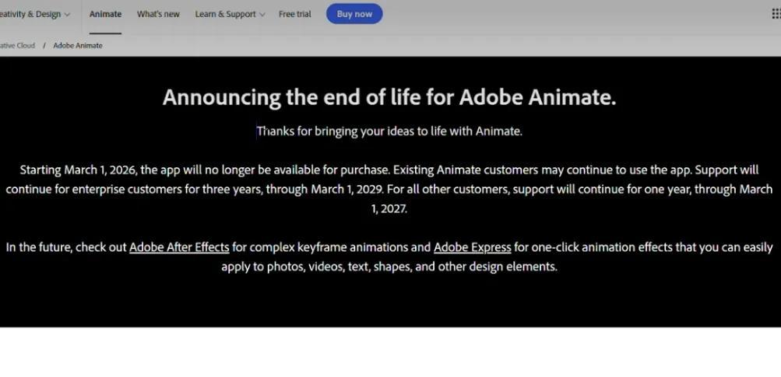Follow the Adobe After Effects link
Image resolution: width=781 pixels, height=377 pixels.
[179, 247]
